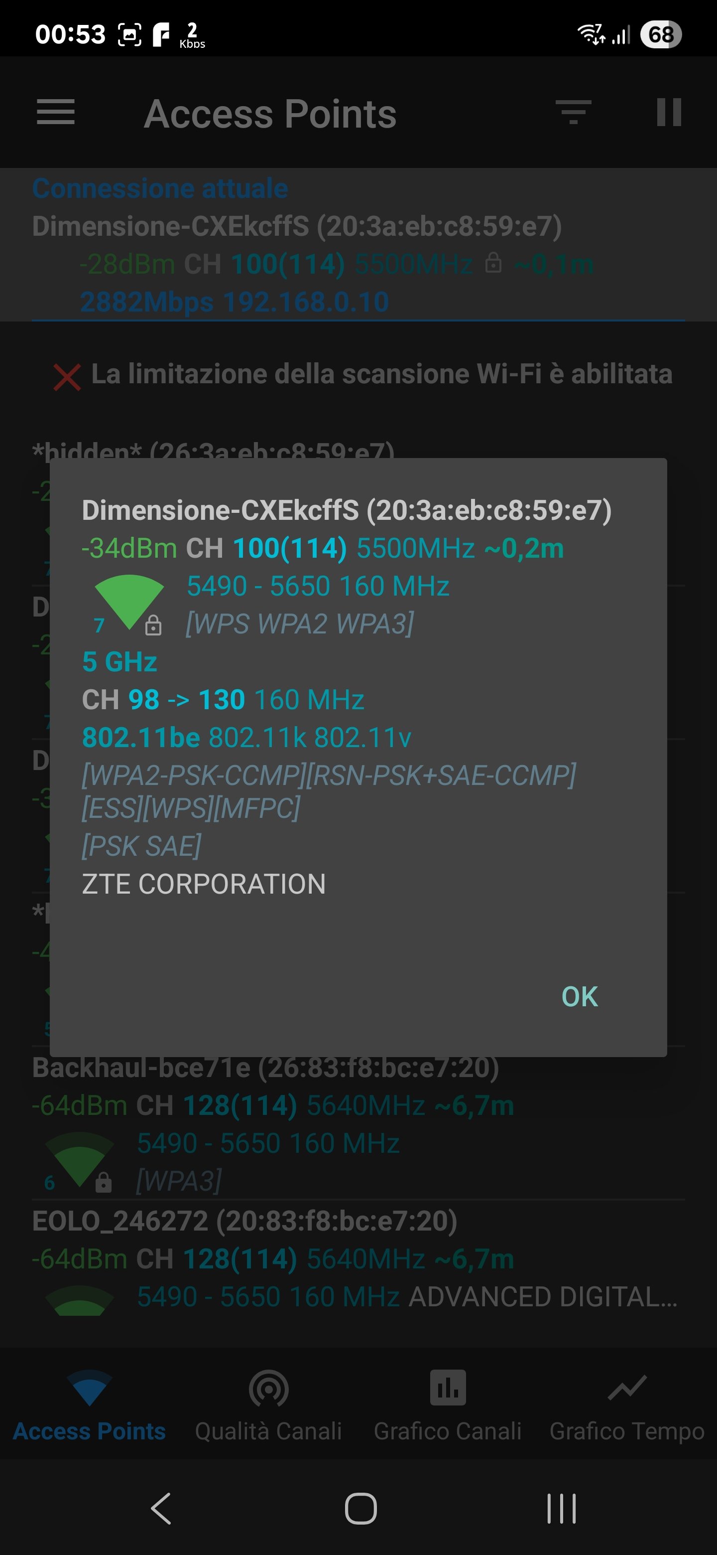Tap the battery indicator in status bar
This screenshot has width=717, height=1555.
point(660,34)
